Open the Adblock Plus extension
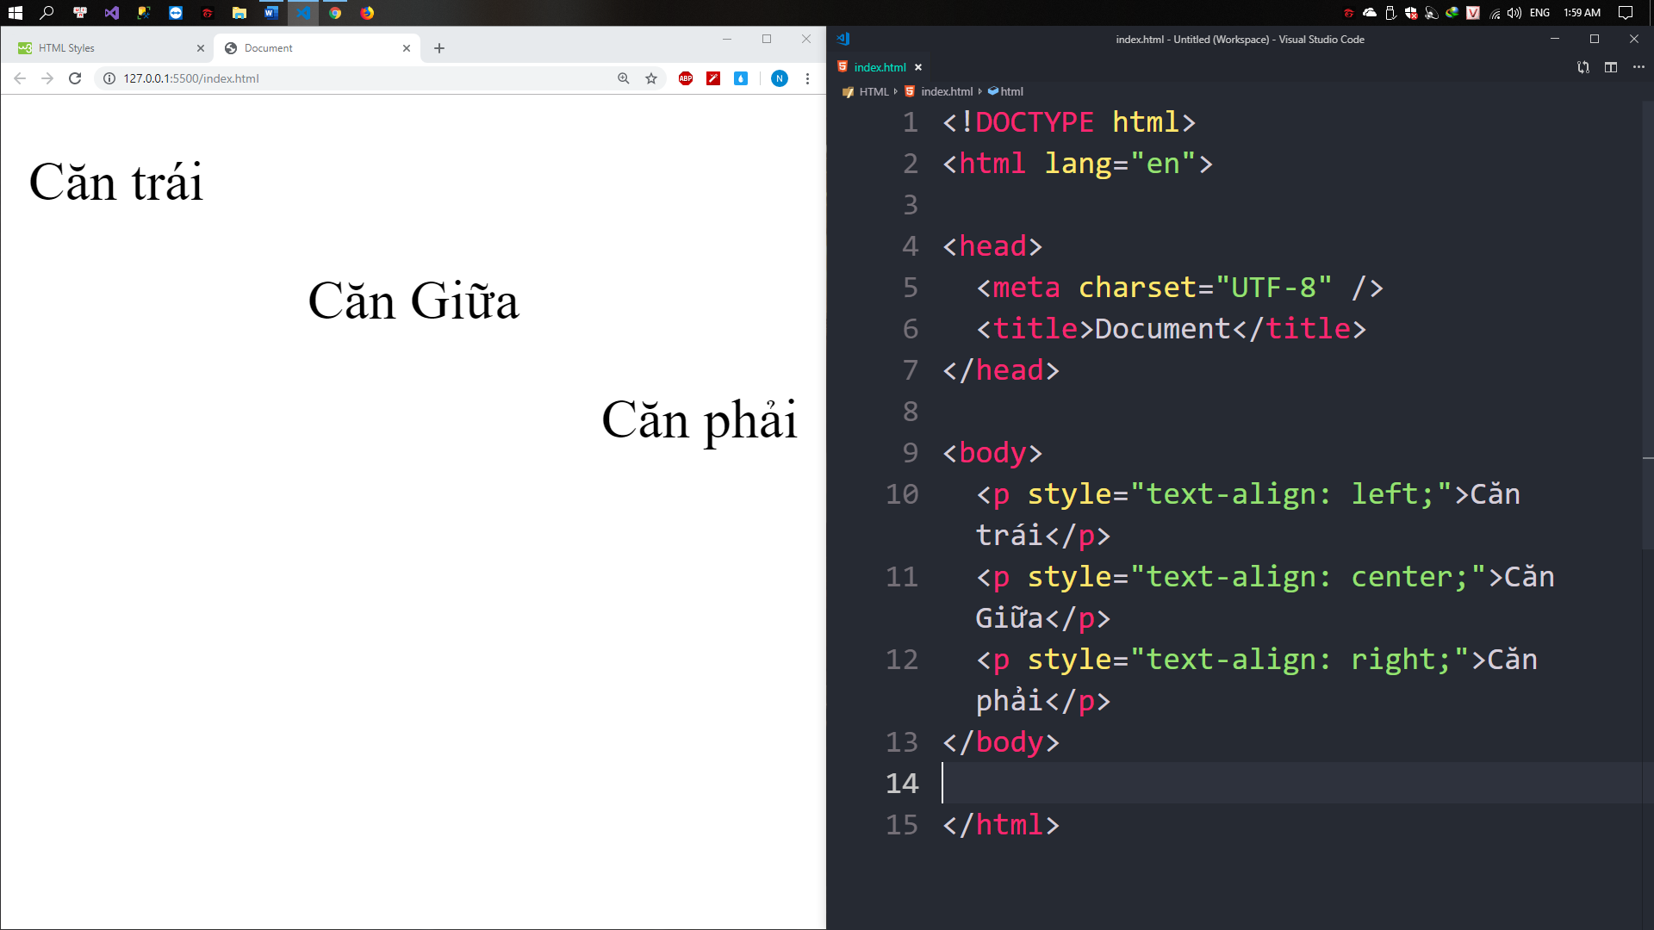 [686, 78]
